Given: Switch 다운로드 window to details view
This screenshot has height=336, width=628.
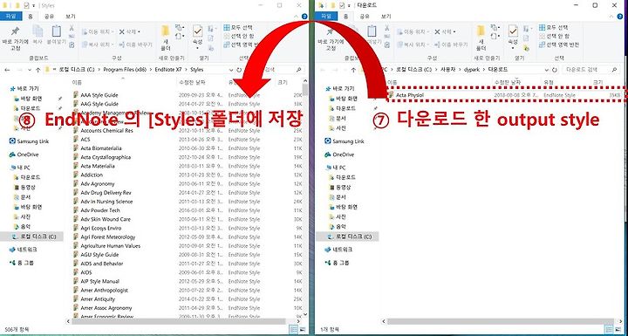Looking at the screenshot, I should 610,330.
